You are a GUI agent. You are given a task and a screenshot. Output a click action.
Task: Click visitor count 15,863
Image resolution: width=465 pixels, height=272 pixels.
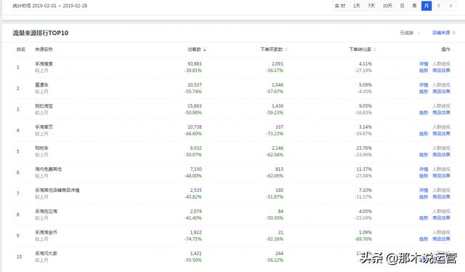tap(195, 106)
